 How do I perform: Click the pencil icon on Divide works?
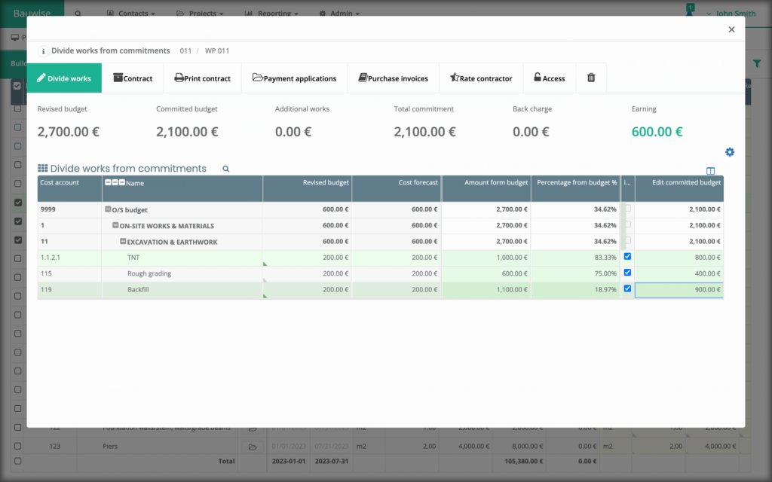tap(41, 78)
